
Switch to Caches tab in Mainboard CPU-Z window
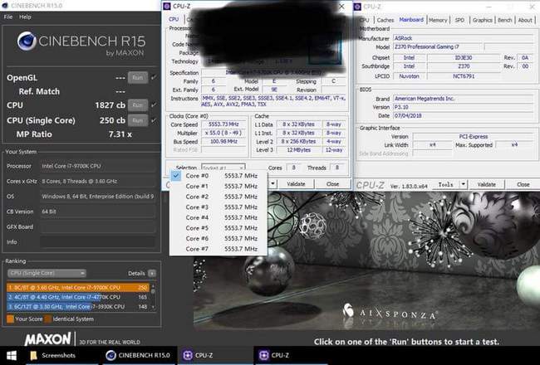click(x=385, y=20)
